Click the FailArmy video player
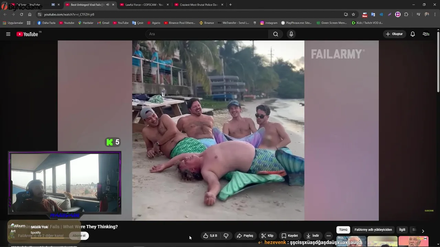Screen dimensions: 440x247 (x=218, y=130)
